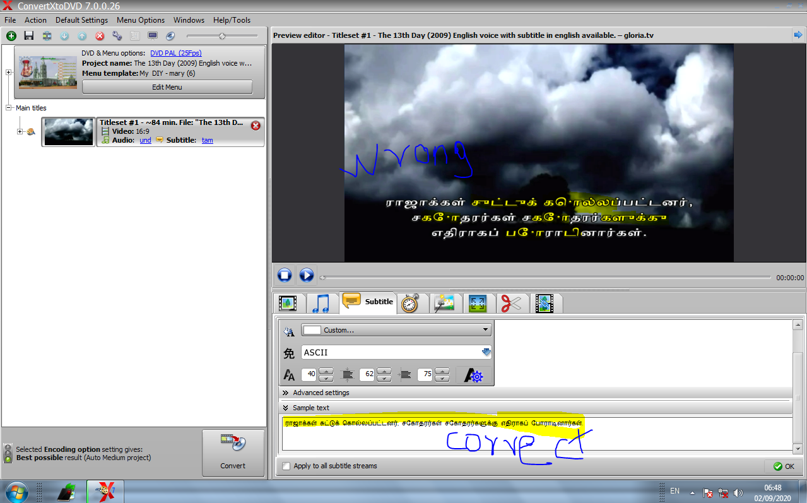Click the OK button
This screenshot has height=503, width=807.
point(784,466)
